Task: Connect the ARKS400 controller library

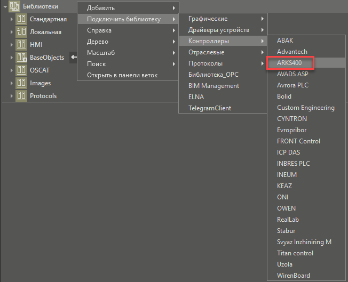Action: [x=306, y=63]
